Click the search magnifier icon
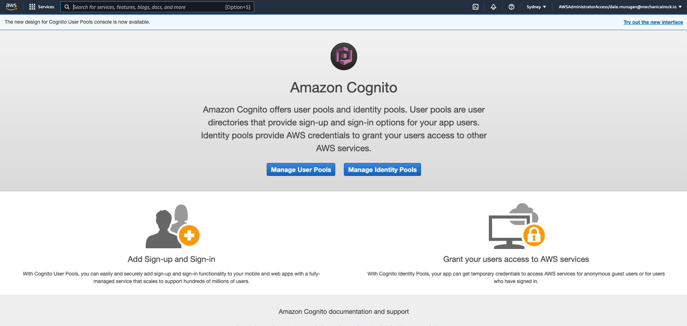The width and height of the screenshot is (687, 326). pos(67,7)
